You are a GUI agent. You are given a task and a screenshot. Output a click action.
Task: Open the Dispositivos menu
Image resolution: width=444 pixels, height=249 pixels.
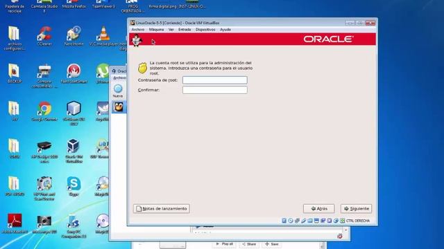coord(205,29)
